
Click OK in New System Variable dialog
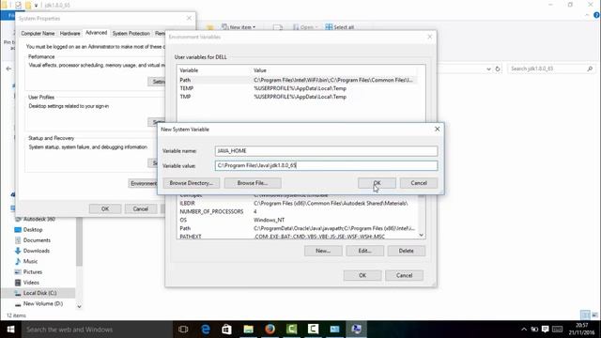click(x=377, y=183)
